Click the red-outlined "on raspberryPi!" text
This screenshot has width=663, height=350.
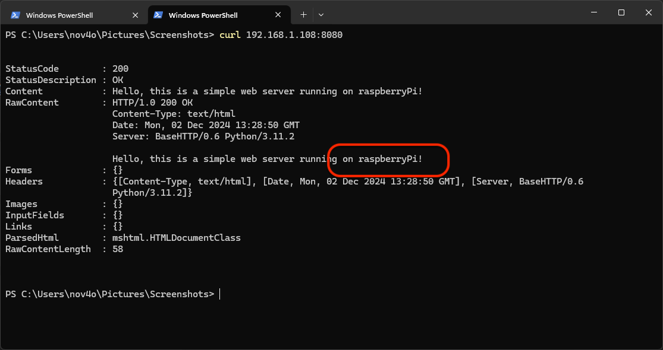tap(382, 159)
